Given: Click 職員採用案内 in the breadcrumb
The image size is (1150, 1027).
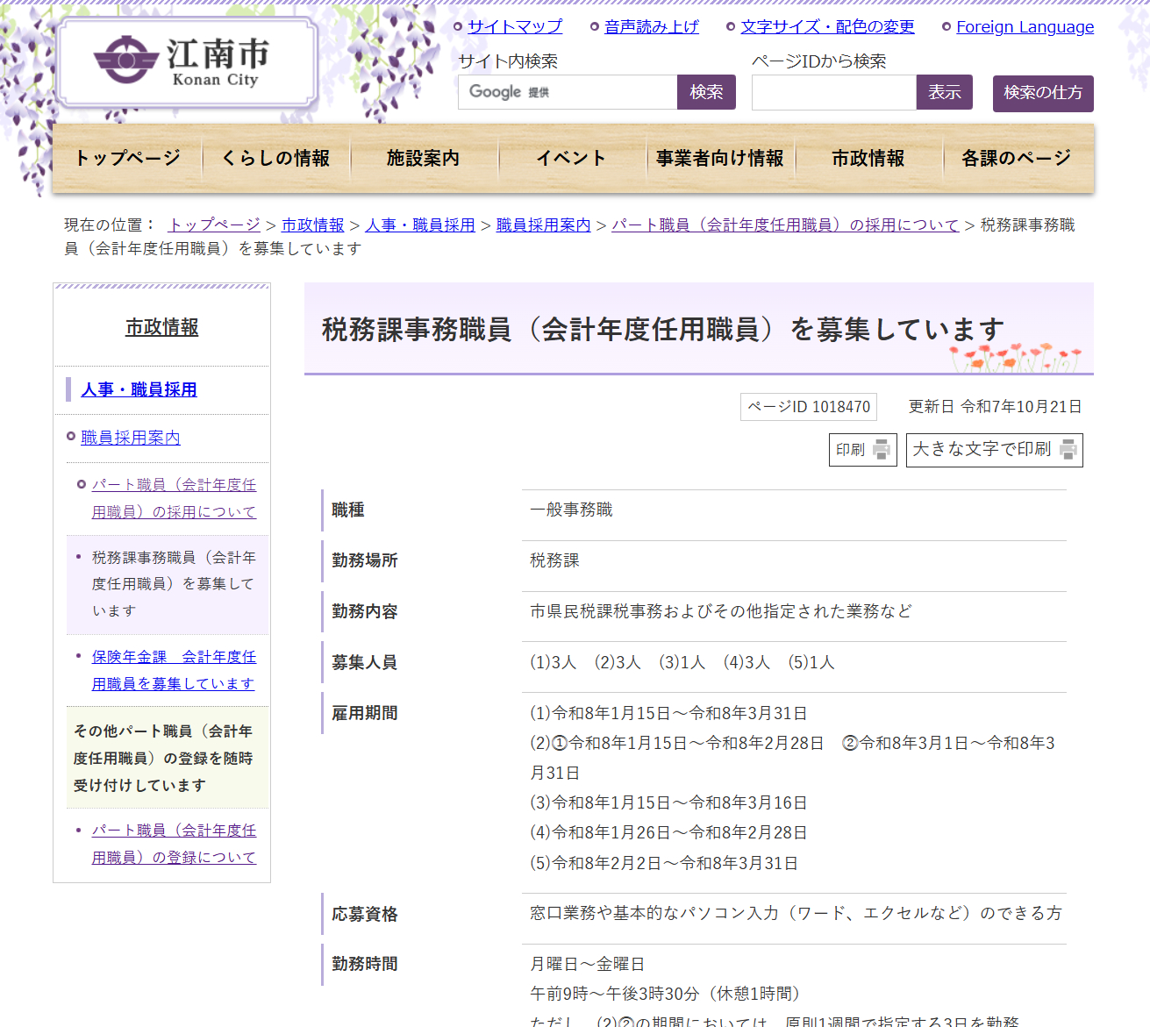Looking at the screenshot, I should click(x=543, y=225).
